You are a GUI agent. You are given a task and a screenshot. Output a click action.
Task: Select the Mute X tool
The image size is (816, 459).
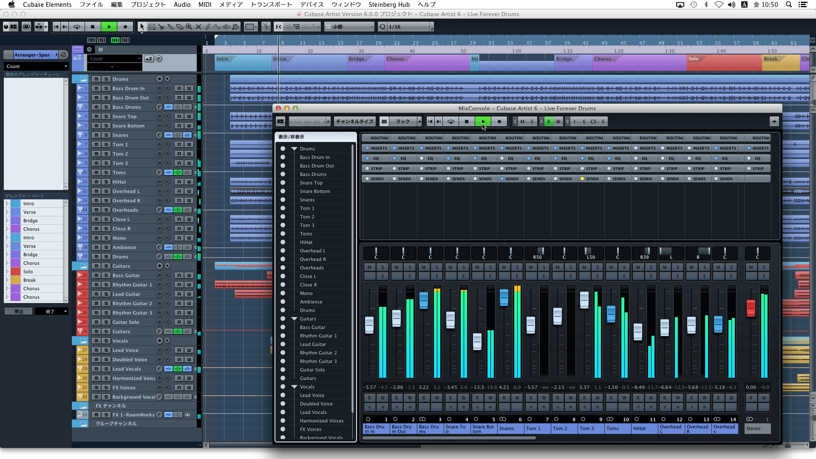(198, 27)
